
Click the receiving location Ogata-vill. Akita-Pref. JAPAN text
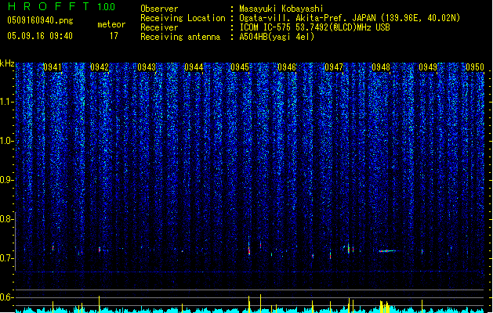coord(350,18)
